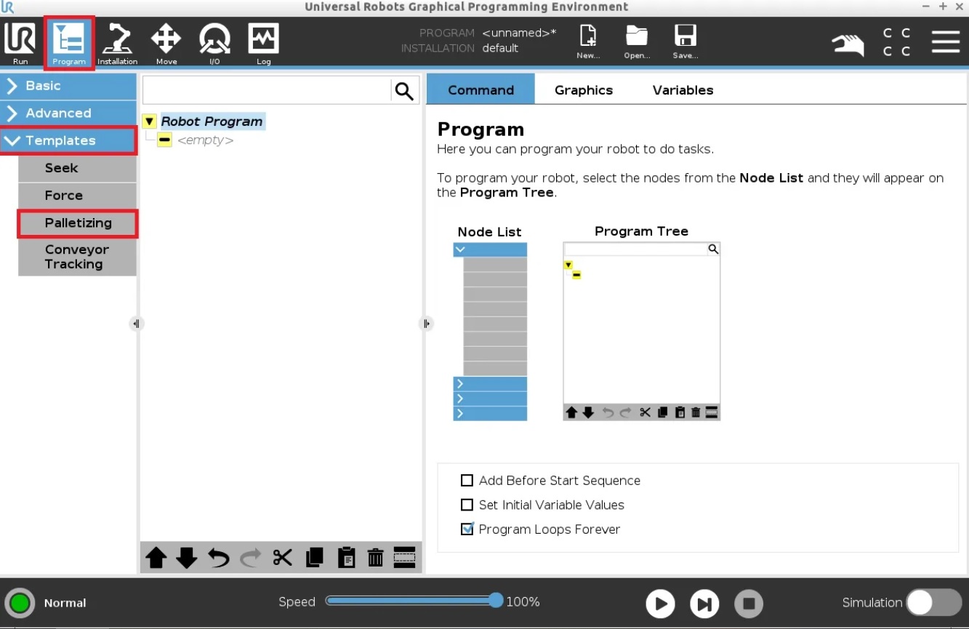Select the <empty> placeholder node
This screenshot has height=629, width=969.
click(205, 140)
